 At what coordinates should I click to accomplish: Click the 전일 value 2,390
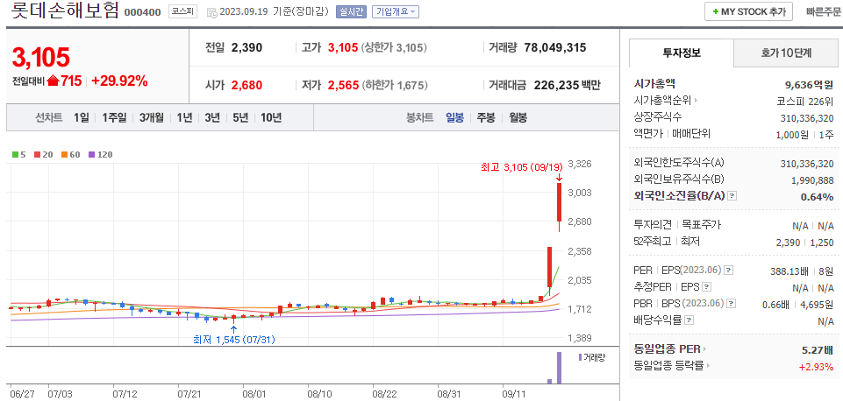coord(246,47)
